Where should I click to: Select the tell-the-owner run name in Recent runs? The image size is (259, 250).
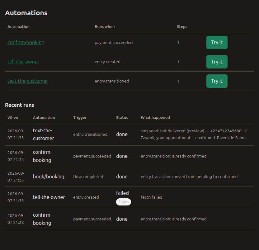(x=49, y=197)
